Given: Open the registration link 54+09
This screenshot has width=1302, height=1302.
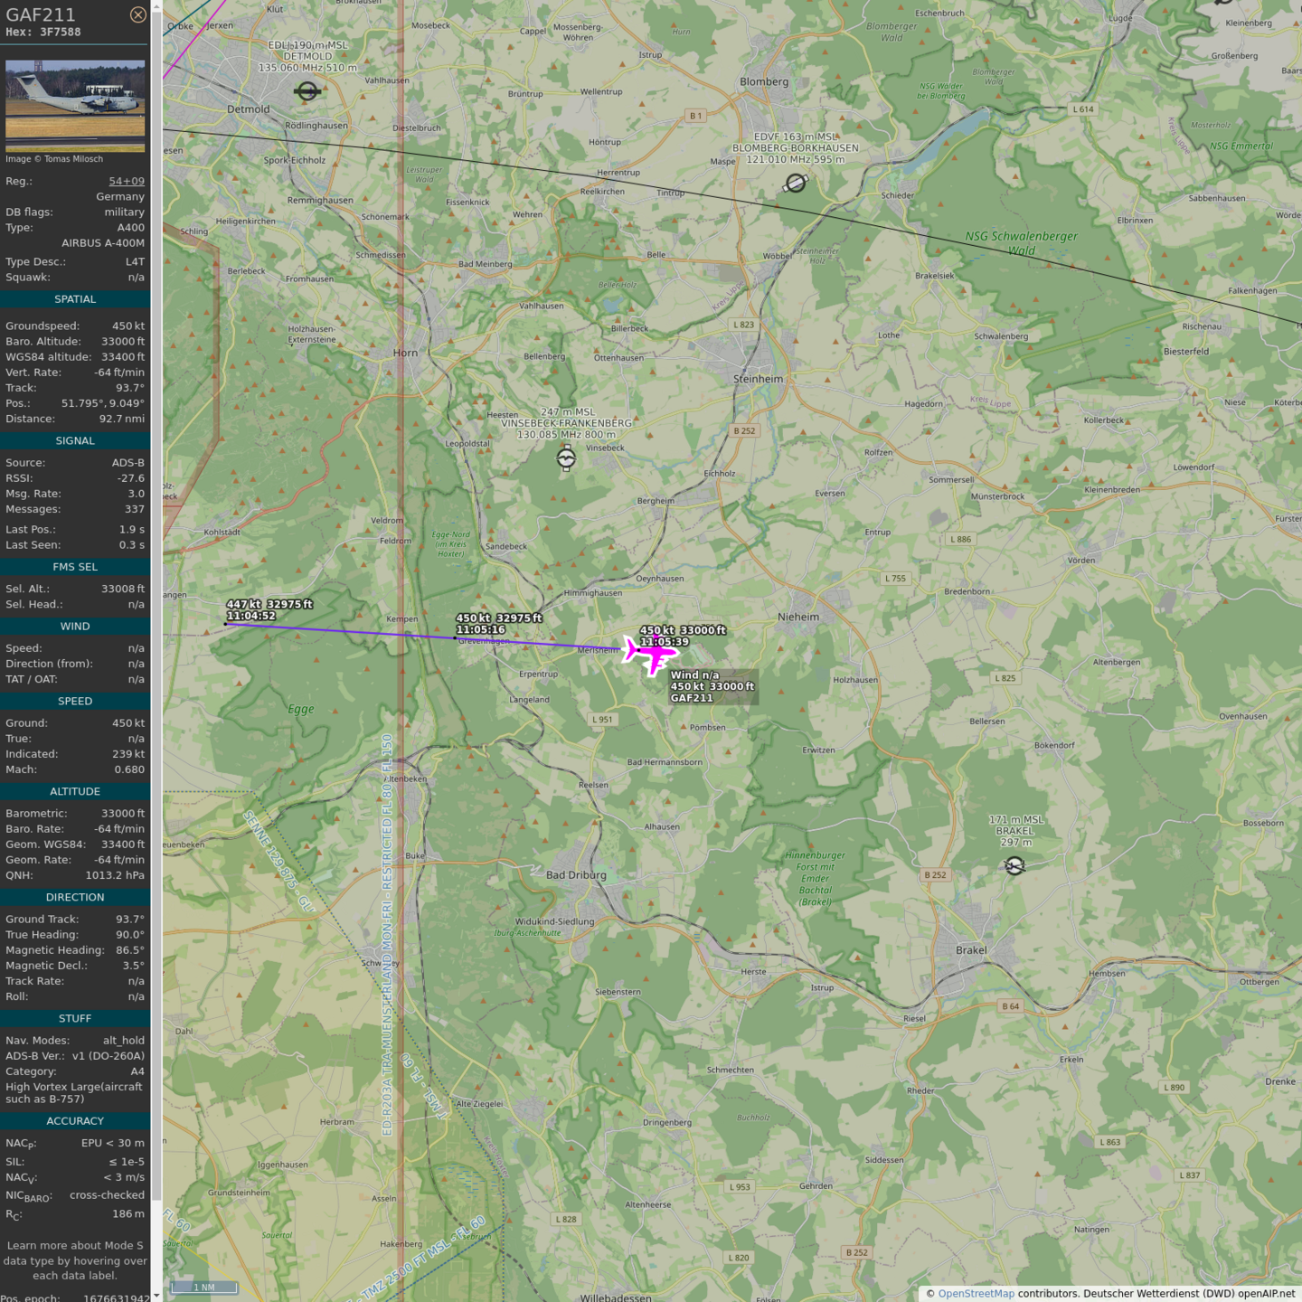Looking at the screenshot, I should click(127, 182).
